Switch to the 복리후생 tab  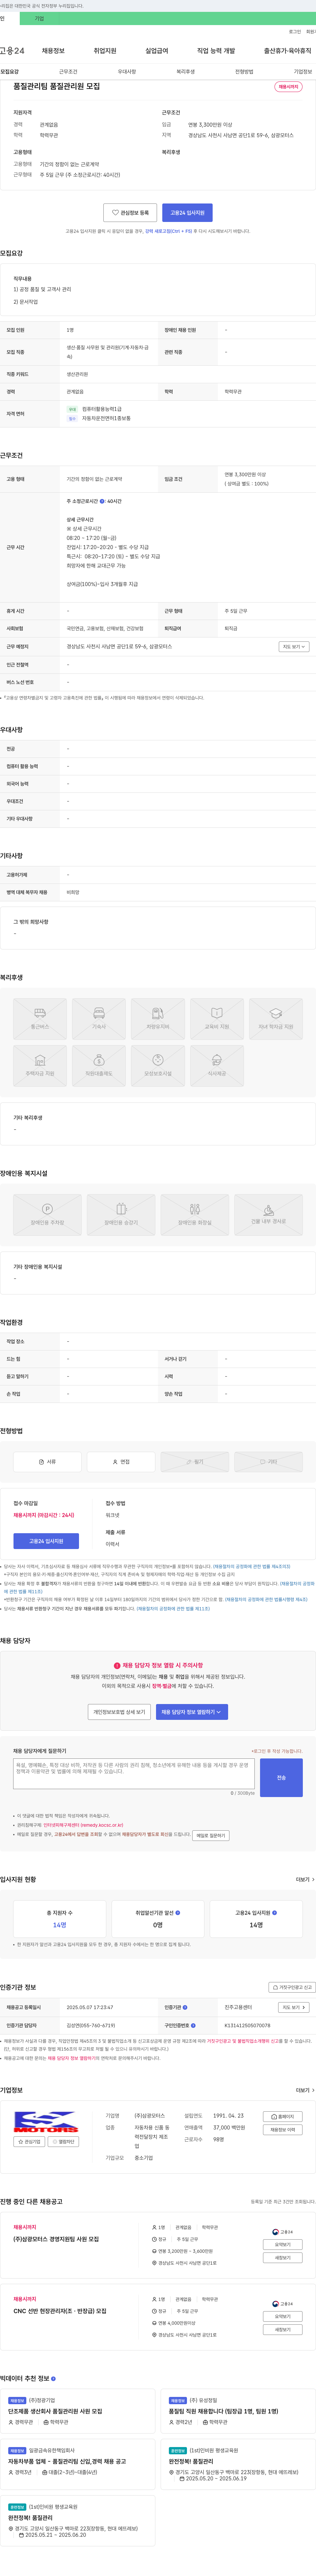tap(185, 72)
